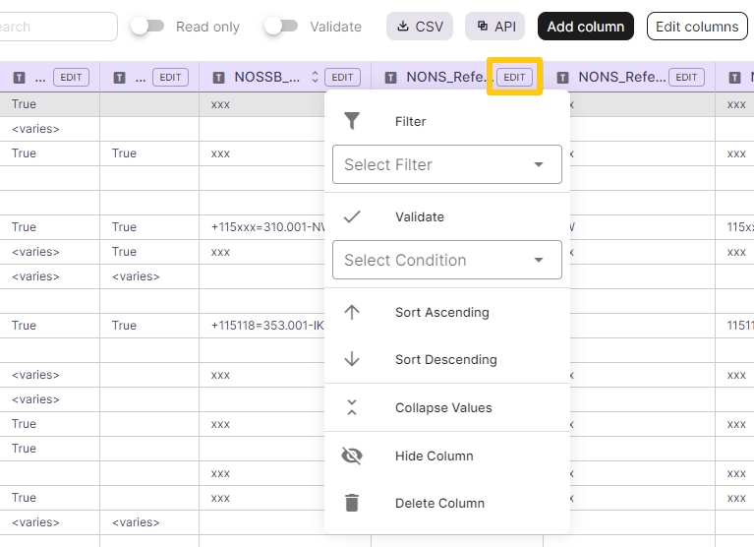Image resolution: width=754 pixels, height=547 pixels.
Task: Click the type icon of highlighted NONS_Refe column
Action: (x=391, y=78)
